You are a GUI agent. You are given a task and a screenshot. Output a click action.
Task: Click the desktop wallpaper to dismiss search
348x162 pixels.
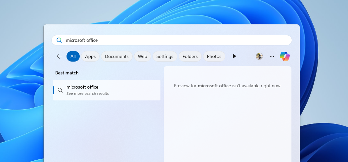20,99
